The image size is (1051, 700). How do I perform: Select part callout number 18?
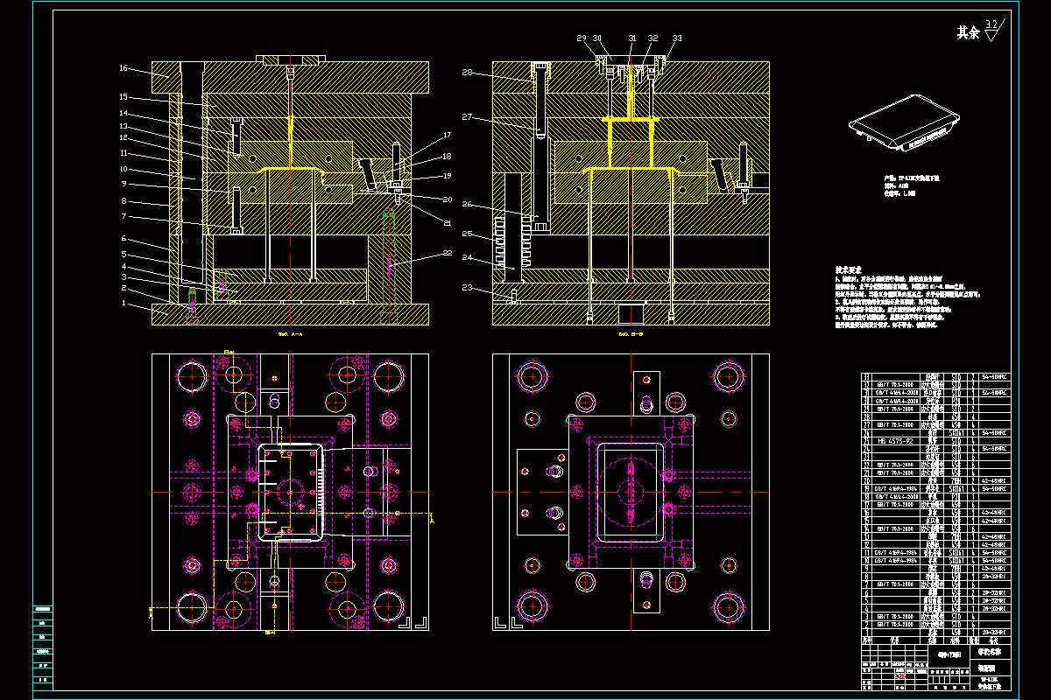(x=447, y=157)
